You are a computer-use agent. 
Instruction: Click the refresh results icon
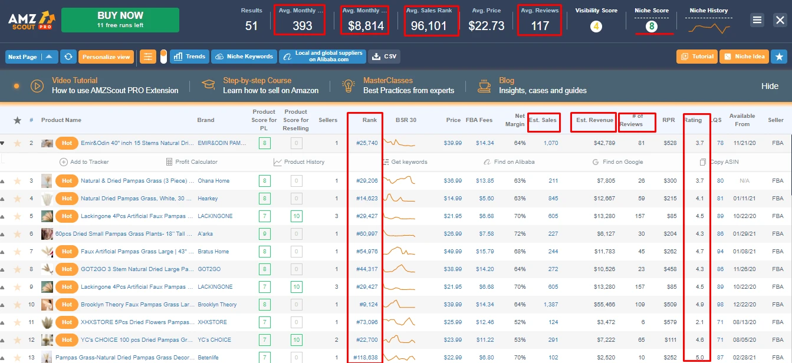(x=68, y=57)
